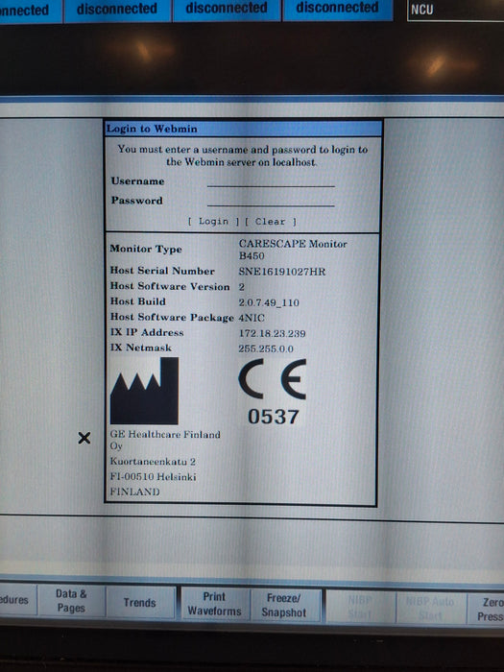
Task: Click the black X close mark
Action: tap(84, 438)
